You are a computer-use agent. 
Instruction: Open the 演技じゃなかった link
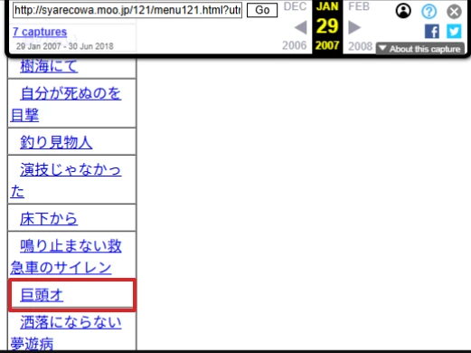(x=66, y=180)
